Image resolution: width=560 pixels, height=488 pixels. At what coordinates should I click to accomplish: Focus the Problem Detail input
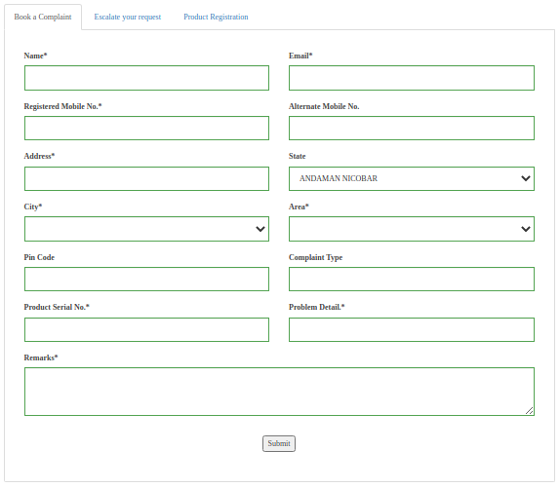coord(412,330)
